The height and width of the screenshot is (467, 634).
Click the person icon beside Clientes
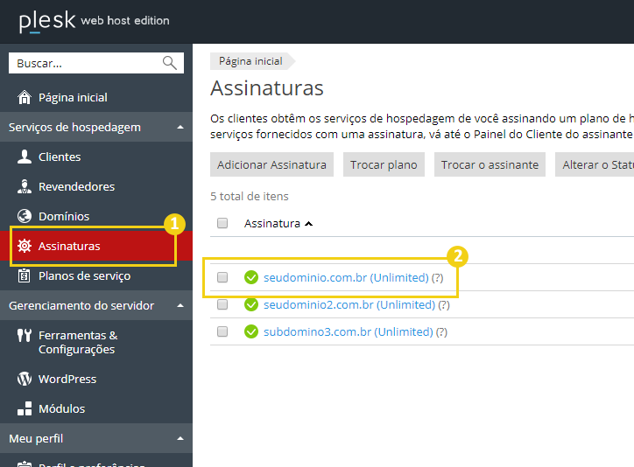[x=25, y=157]
